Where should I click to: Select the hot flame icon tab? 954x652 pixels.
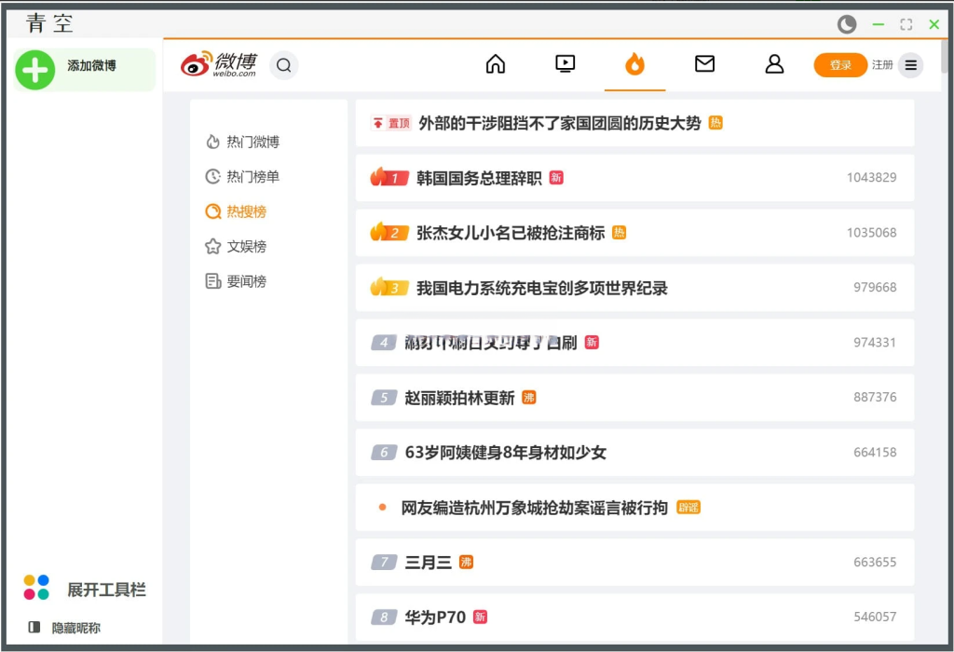pyautogui.click(x=634, y=64)
